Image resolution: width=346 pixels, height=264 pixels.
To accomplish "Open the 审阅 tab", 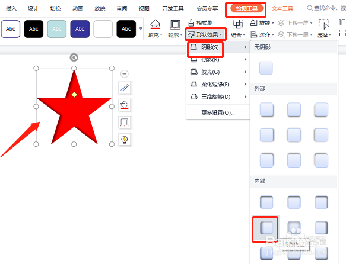I will pyautogui.click(x=122, y=8).
